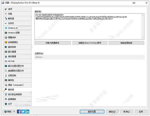
Task: Open the 功能 settings tab
Action: (17, 14)
